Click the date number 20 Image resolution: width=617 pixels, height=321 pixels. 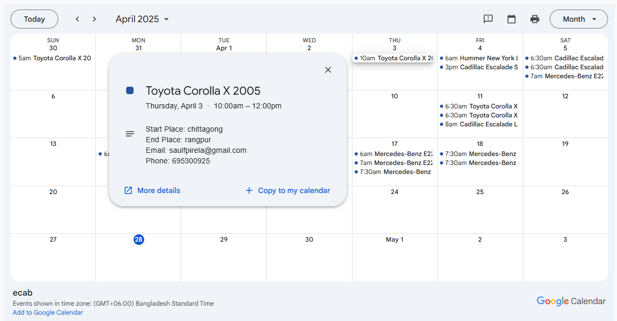pos(53,192)
